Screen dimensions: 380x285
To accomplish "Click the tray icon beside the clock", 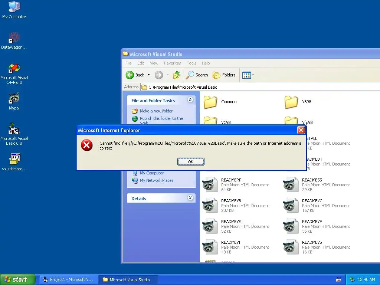I will tap(353, 280).
